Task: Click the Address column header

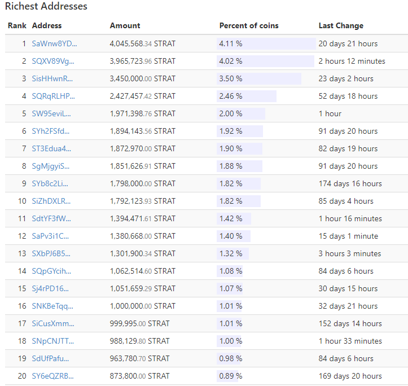Action: coord(47,25)
